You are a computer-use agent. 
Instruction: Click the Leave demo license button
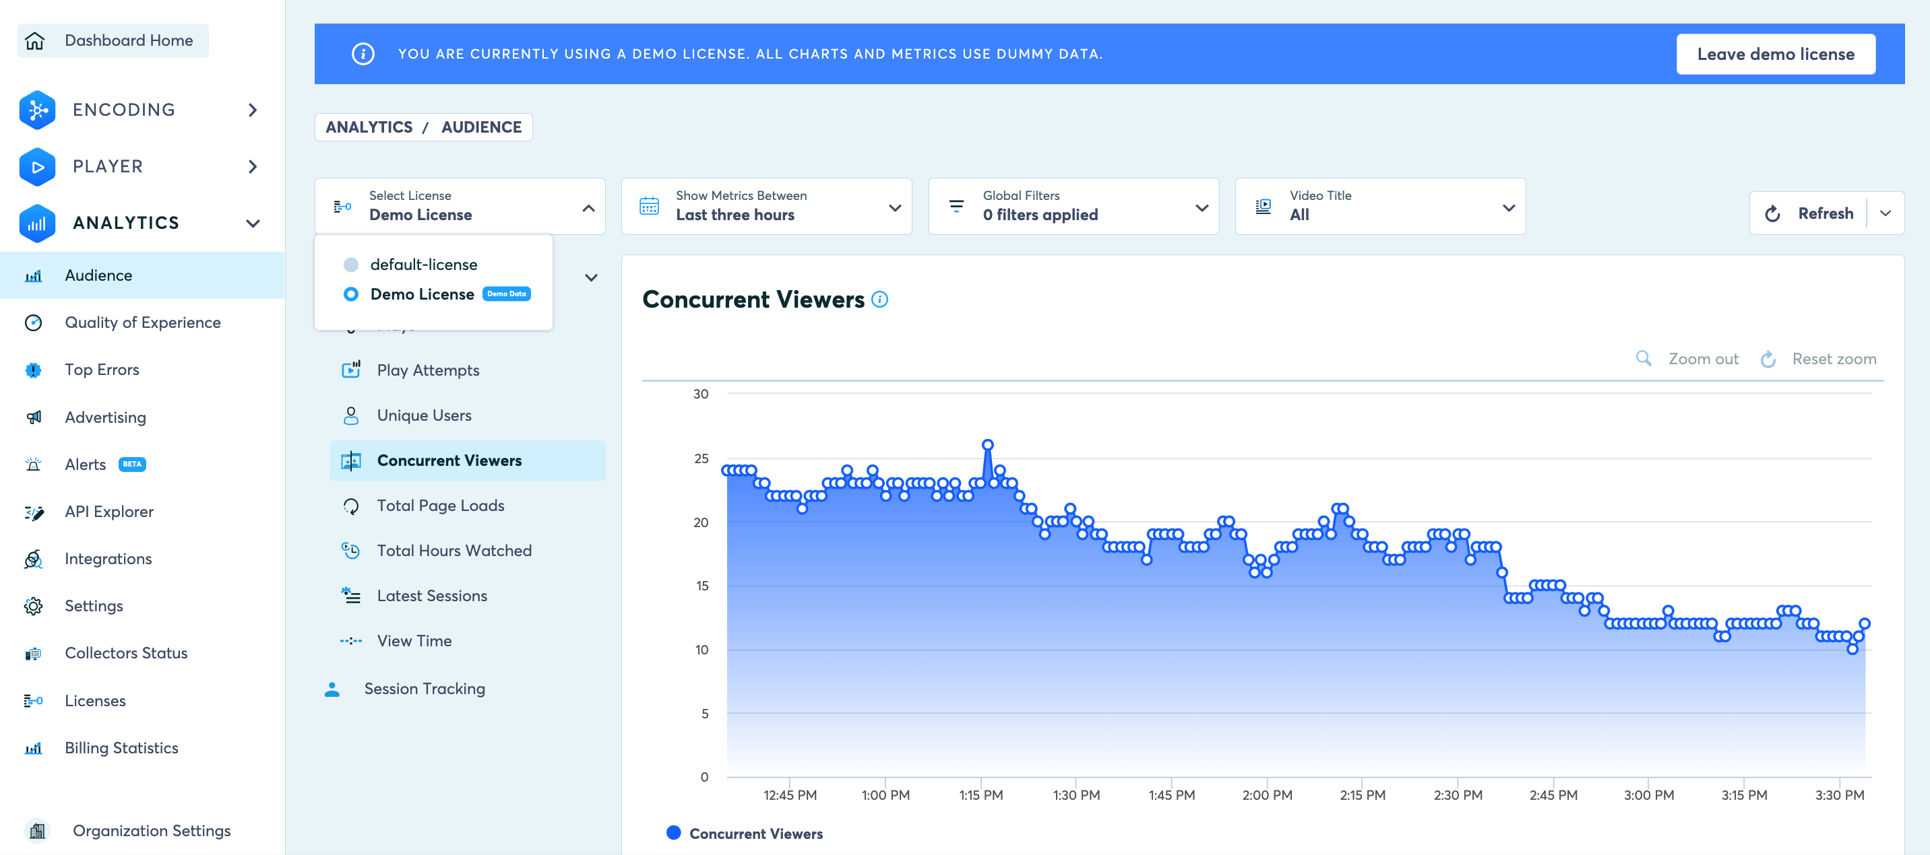1775,54
